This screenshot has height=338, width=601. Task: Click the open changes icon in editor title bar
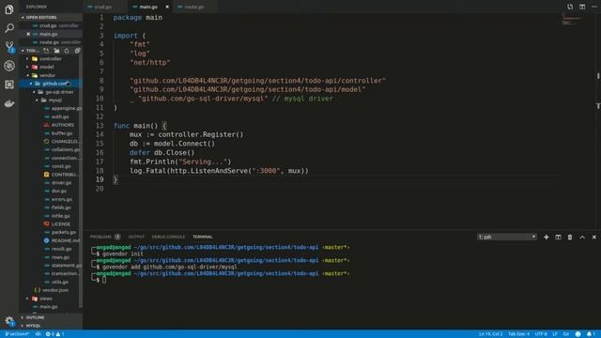click(570, 7)
